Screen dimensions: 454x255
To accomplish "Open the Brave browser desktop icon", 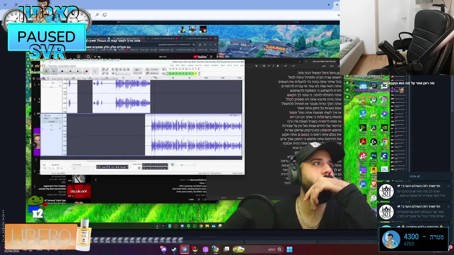I will pyautogui.click(x=373, y=184).
